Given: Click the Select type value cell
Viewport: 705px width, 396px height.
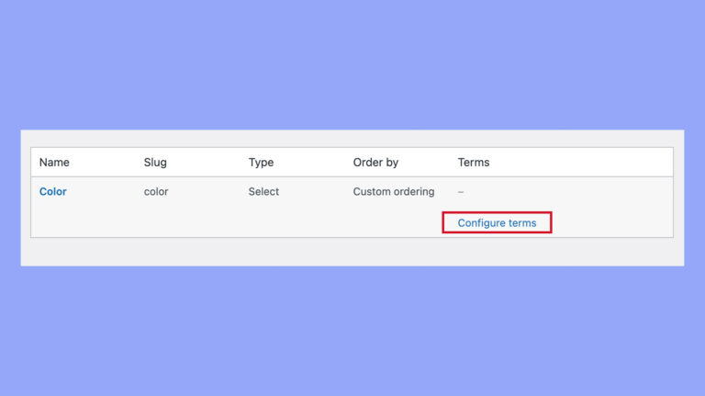Looking at the screenshot, I should pyautogui.click(x=263, y=192).
